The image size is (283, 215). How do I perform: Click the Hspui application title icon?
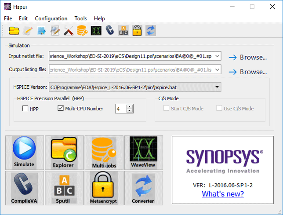pos(7,7)
